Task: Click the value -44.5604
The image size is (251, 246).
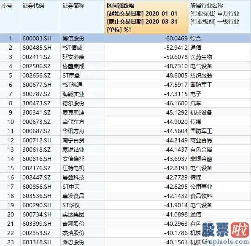Action: 175,131
